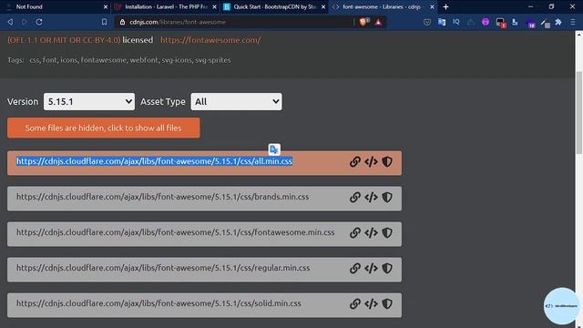The image size is (583, 328).
Task: Copy SRI shield icon for brands.min.css
Action: pyautogui.click(x=387, y=197)
